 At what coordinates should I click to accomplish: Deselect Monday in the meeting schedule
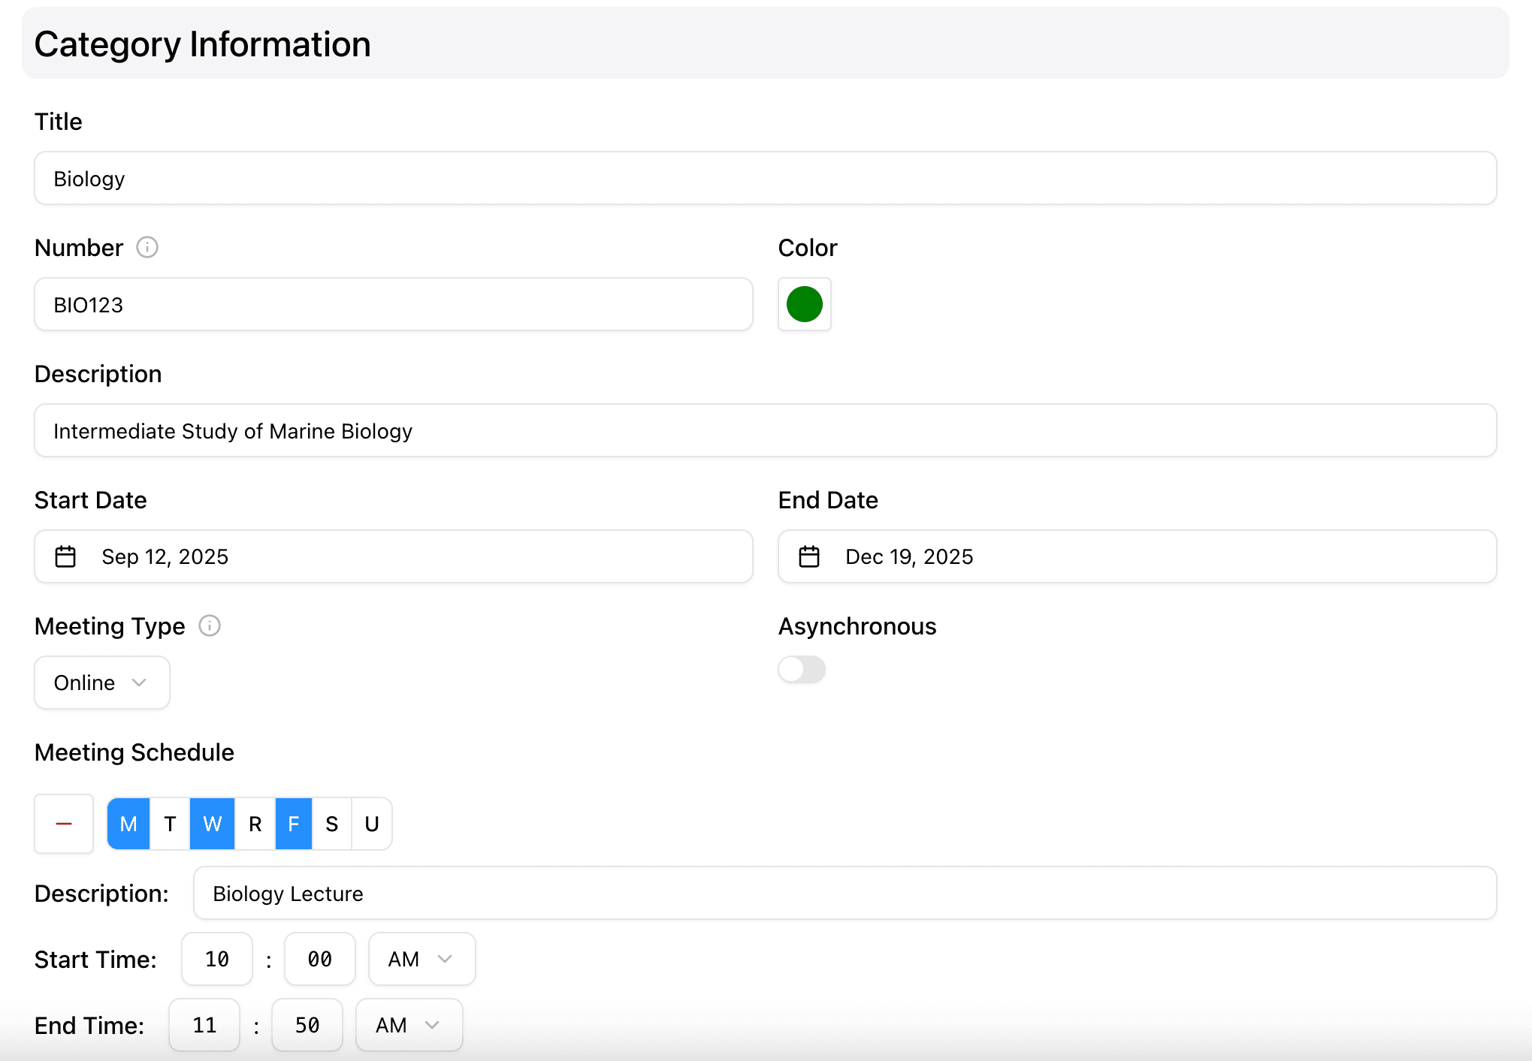tap(128, 824)
